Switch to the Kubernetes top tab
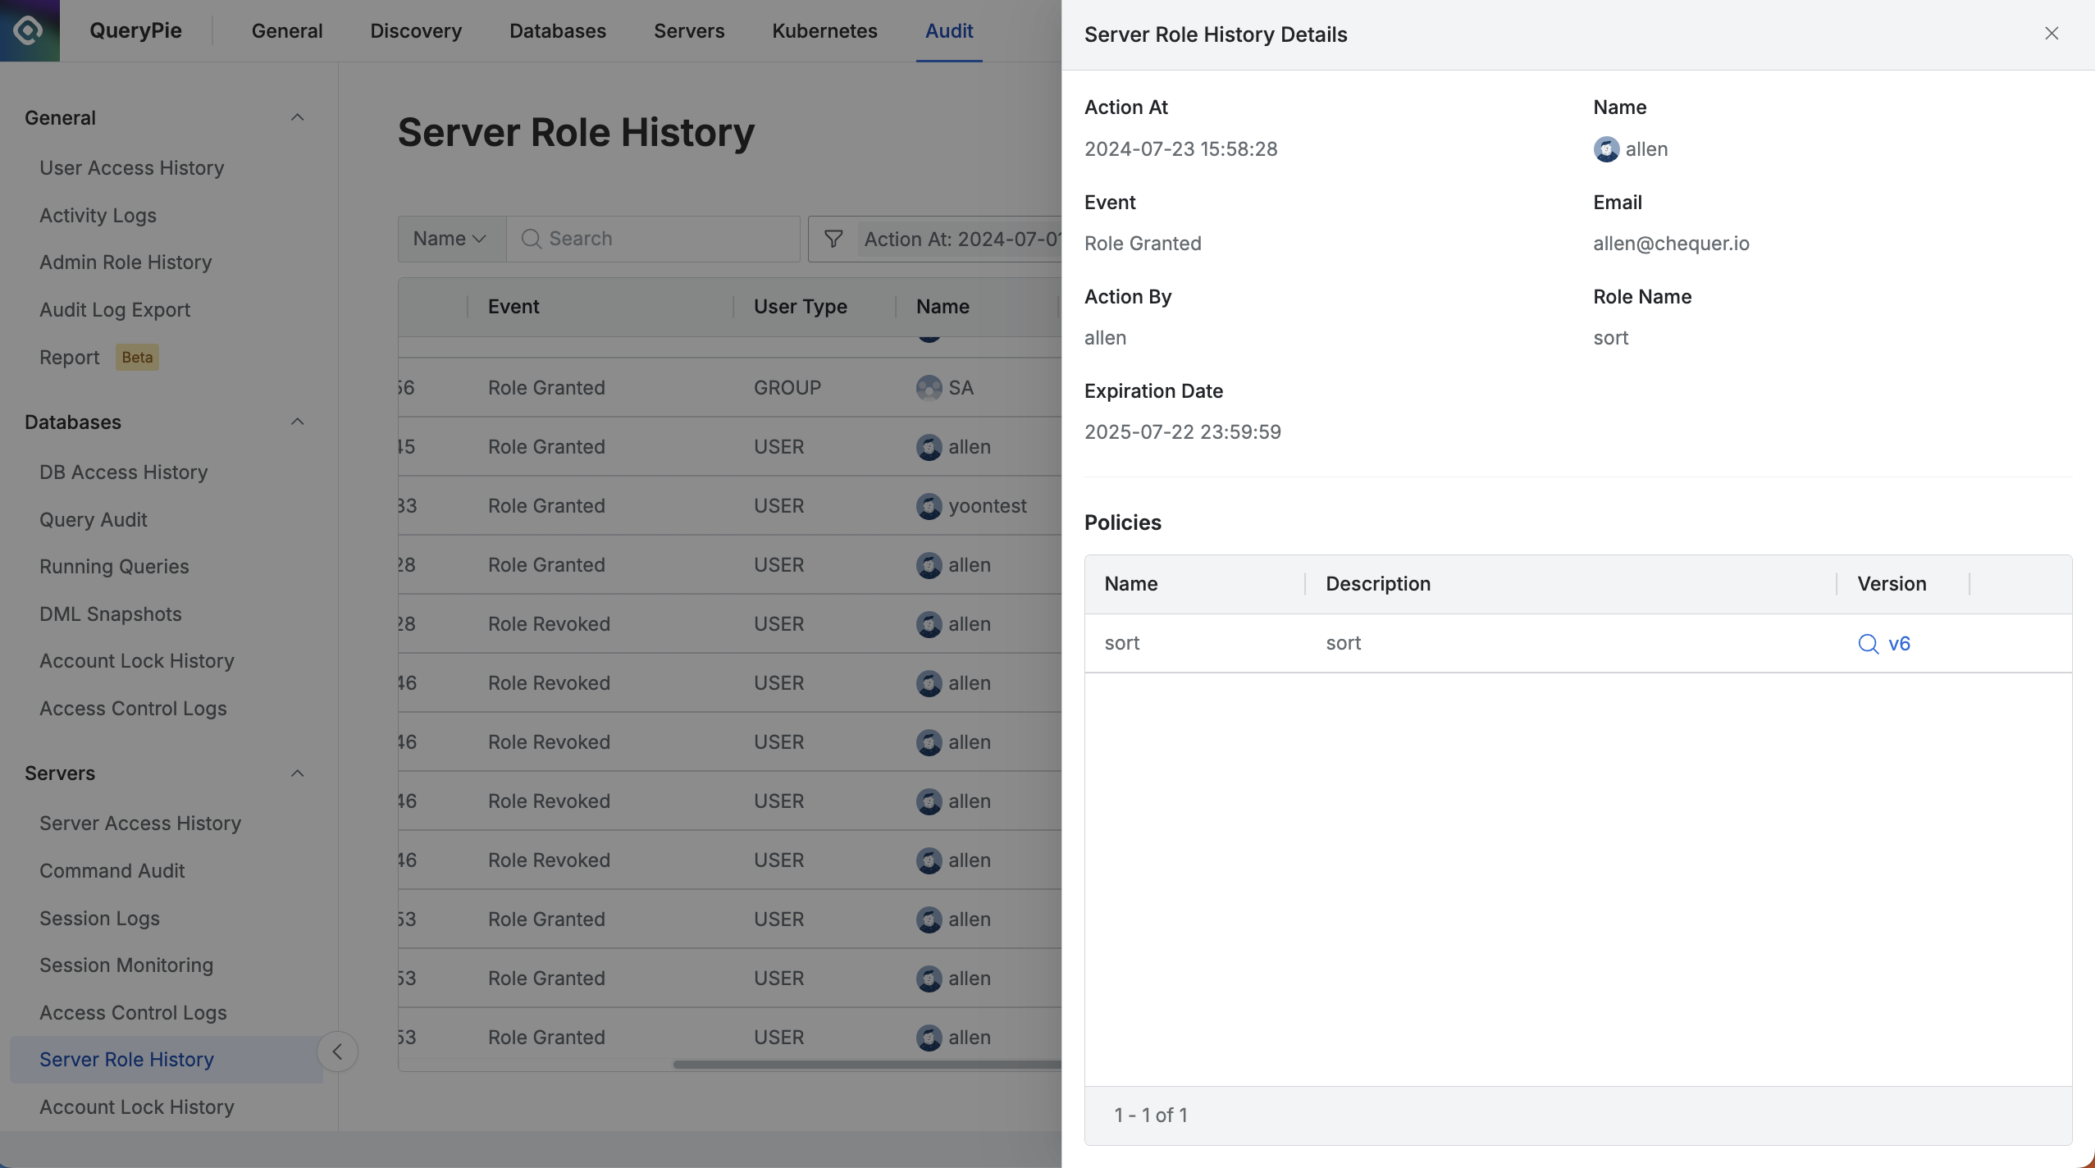The width and height of the screenshot is (2095, 1168). (824, 31)
